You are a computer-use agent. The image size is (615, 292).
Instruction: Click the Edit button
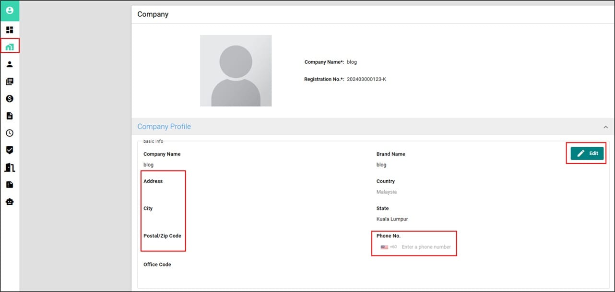[x=587, y=153]
